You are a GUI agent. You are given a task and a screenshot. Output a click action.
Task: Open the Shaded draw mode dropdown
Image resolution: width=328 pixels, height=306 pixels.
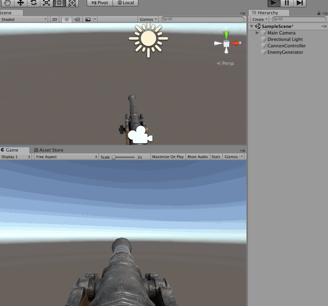click(24, 19)
